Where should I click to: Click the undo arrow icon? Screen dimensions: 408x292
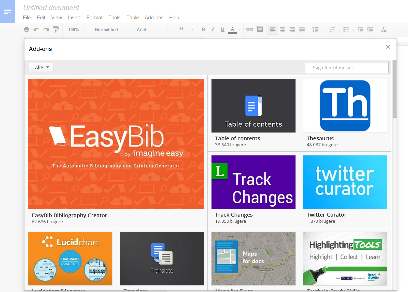[x=36, y=30]
